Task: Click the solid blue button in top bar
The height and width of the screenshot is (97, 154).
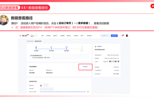Action: (114, 36)
